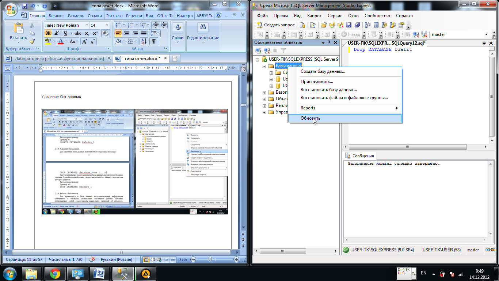Click the Open File icon in SSMS toolbar

[x=323, y=25]
